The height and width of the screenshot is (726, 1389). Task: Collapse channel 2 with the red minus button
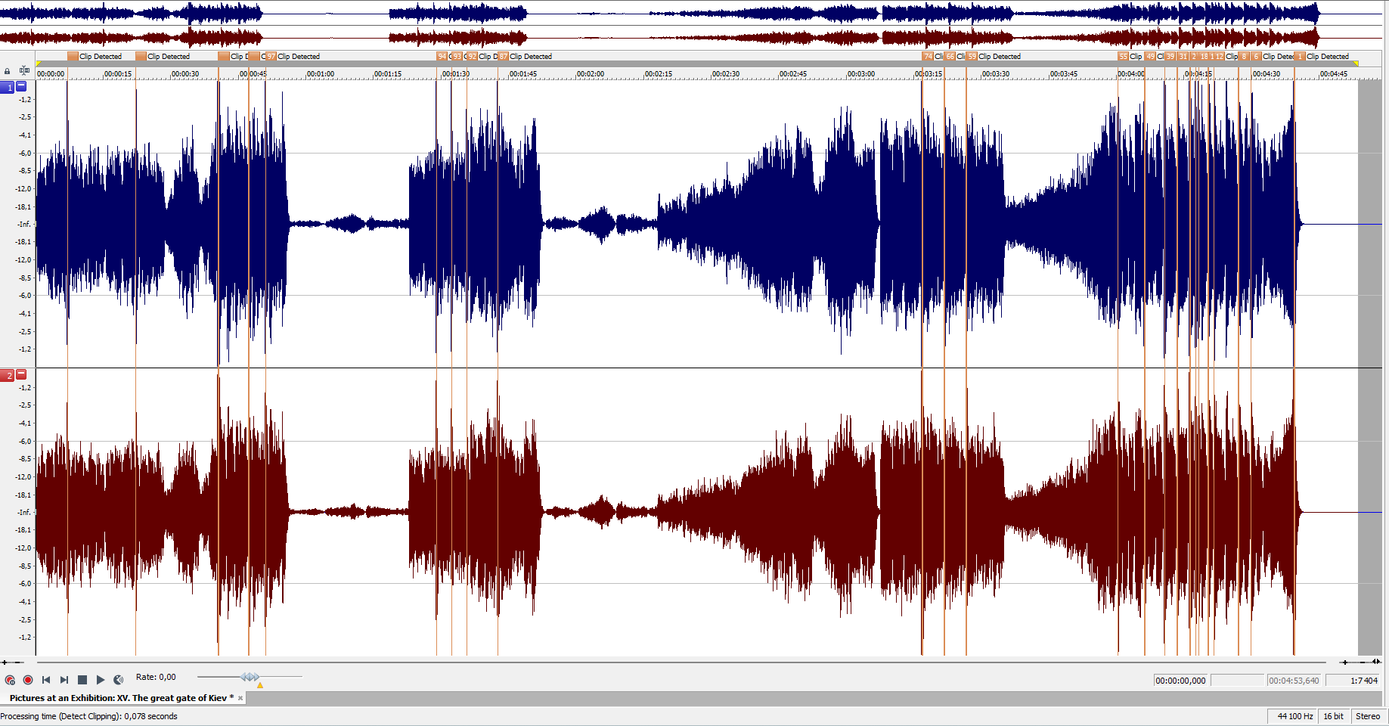[x=22, y=374]
